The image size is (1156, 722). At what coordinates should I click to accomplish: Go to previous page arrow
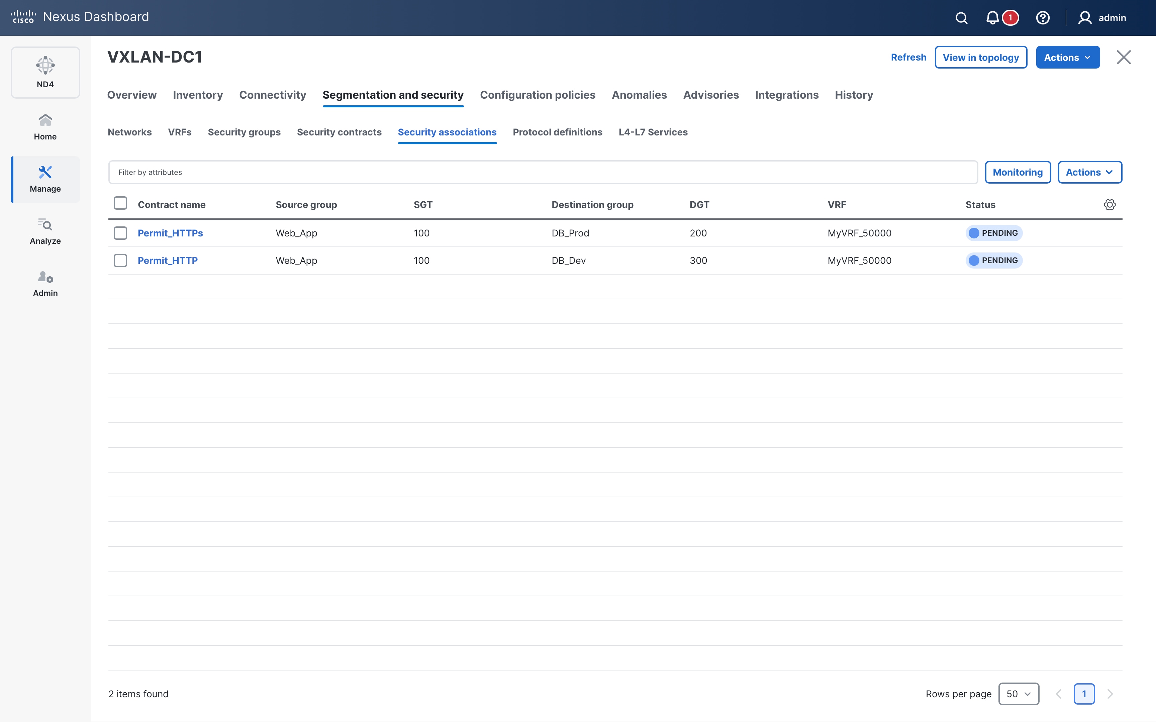tap(1059, 694)
